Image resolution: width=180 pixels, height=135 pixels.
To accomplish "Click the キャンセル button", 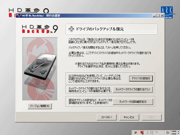I will click(x=129, y=117).
